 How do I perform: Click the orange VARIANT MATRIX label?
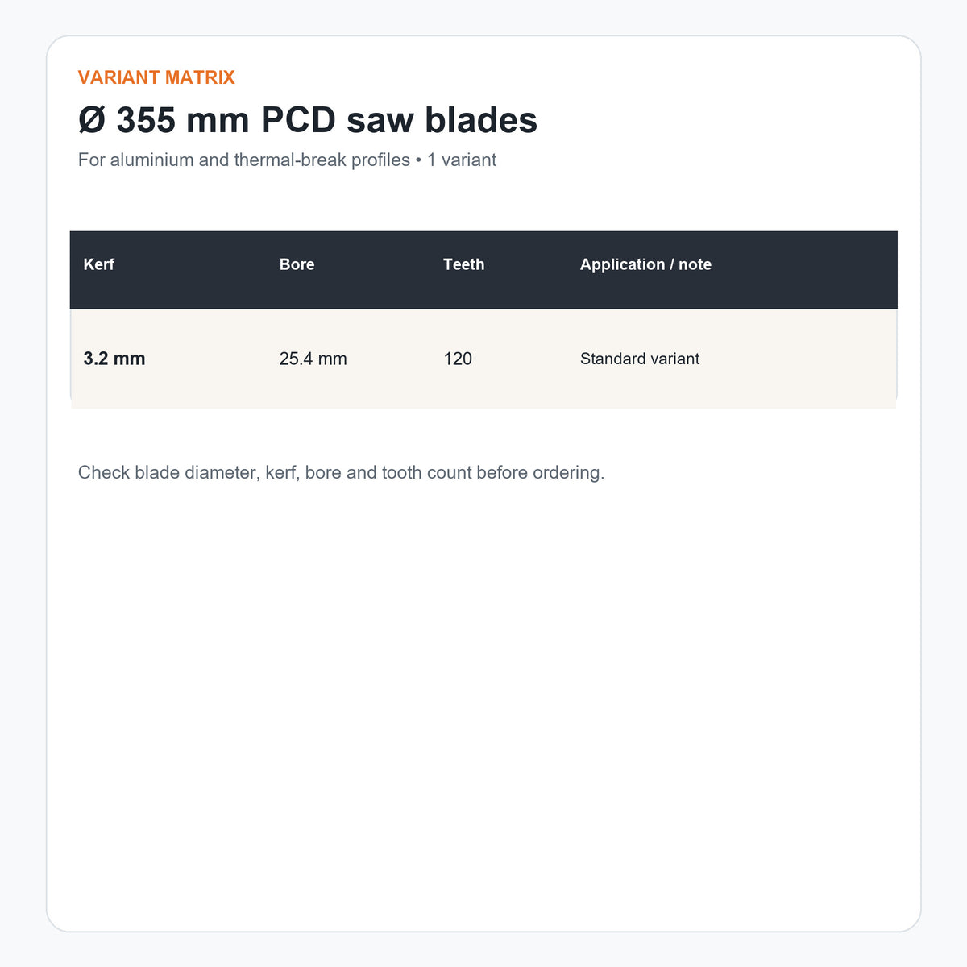click(156, 77)
